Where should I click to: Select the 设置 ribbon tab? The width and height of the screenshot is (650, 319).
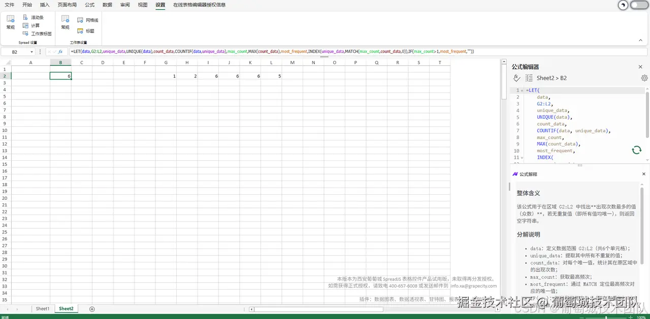pos(160,5)
